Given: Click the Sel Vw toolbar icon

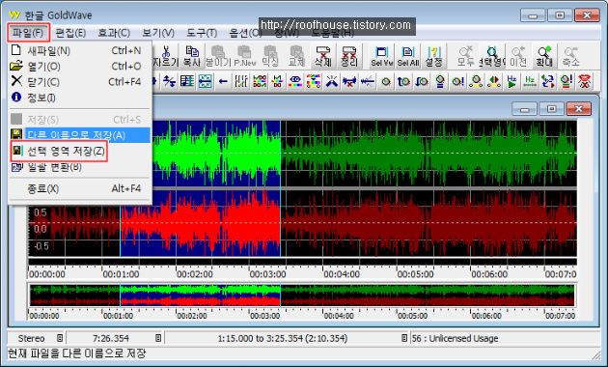Looking at the screenshot, I should (x=382, y=56).
